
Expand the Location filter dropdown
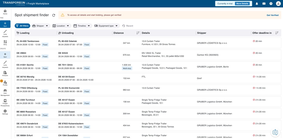[61, 26]
